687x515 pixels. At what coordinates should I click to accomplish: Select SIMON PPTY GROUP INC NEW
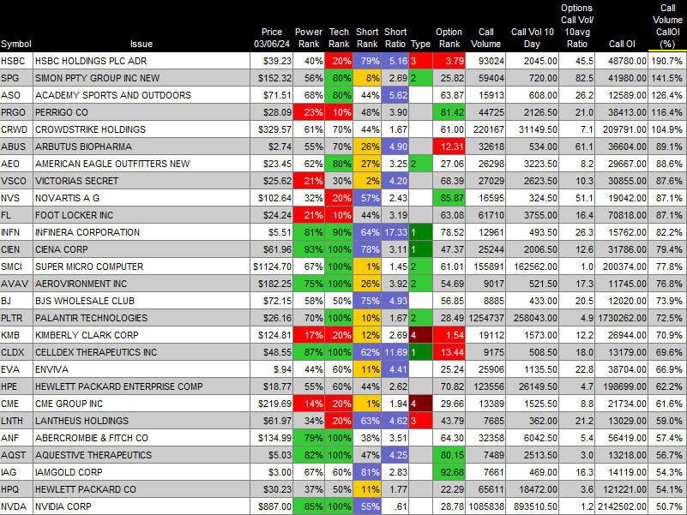point(97,78)
